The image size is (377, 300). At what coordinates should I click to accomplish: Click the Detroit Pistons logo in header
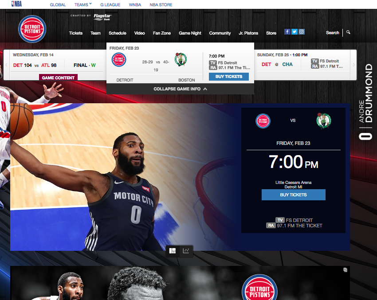coord(32,29)
